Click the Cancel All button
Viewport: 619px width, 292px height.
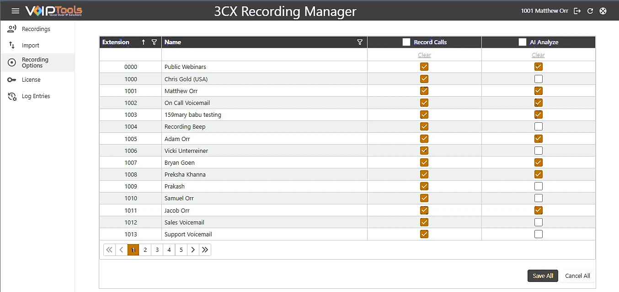coord(577,276)
